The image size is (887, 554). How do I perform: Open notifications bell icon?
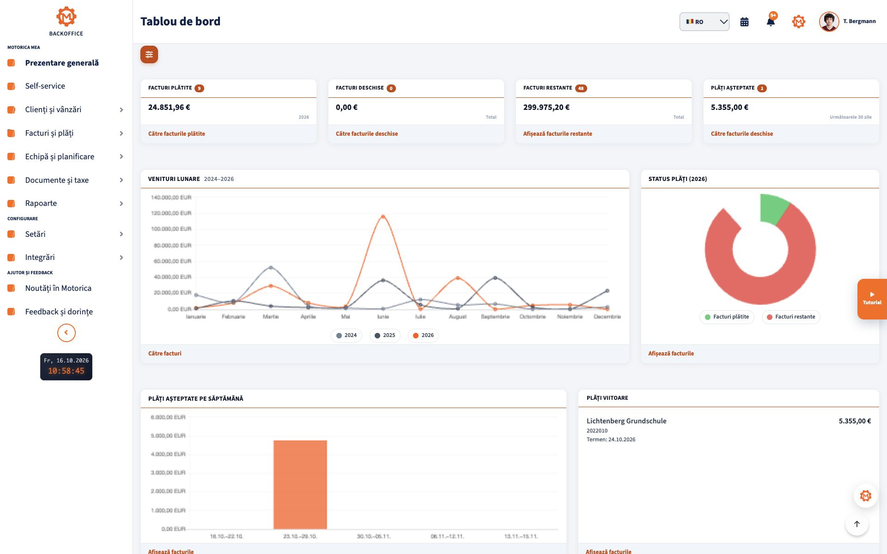pos(771,22)
